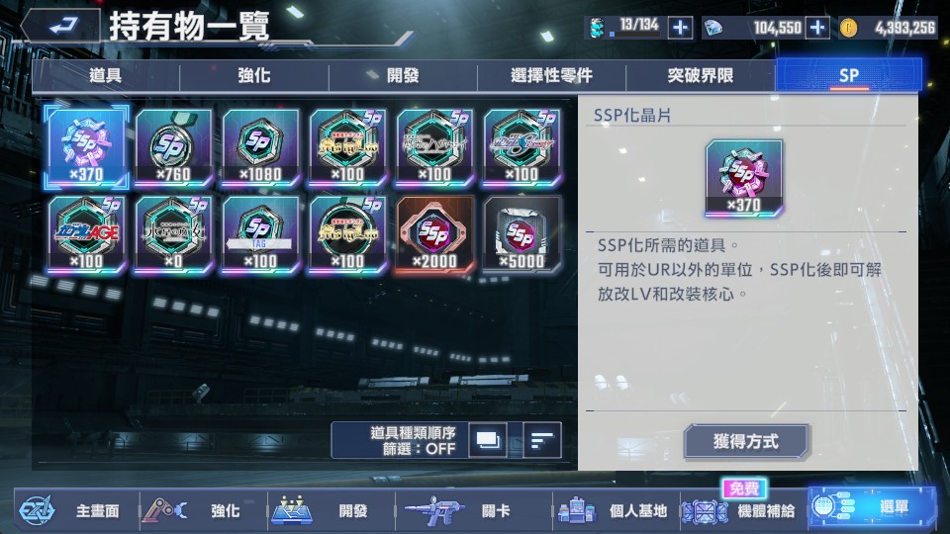Open the 選擇性零件 tab
Viewport: 950px width, 534px height.
coord(551,76)
